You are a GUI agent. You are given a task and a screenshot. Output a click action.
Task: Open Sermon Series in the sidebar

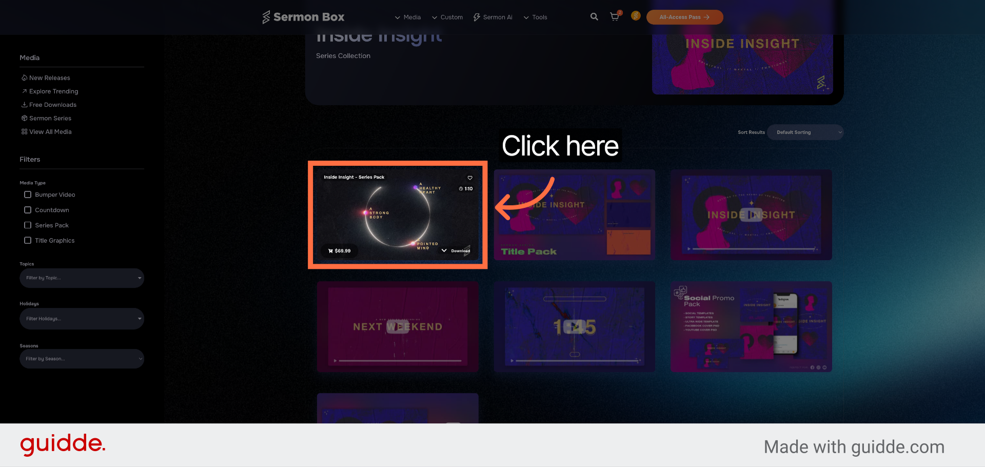pos(46,118)
